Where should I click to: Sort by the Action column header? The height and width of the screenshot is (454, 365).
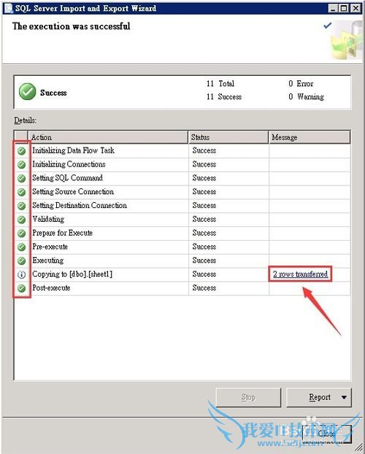click(x=108, y=137)
